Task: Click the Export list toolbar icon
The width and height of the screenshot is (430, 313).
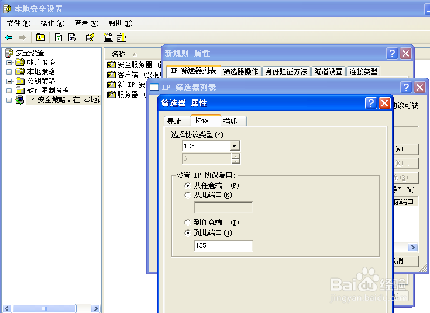Action: point(73,37)
